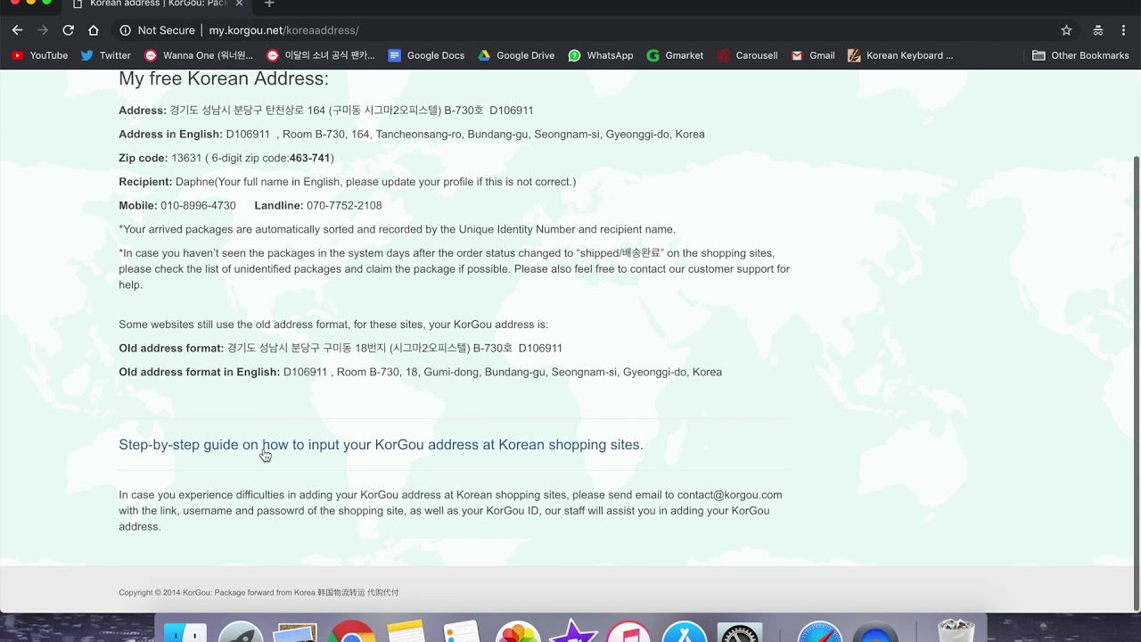Open the Korean Keyboard bookmark
Viewport: 1141px width, 642px height.
[900, 55]
